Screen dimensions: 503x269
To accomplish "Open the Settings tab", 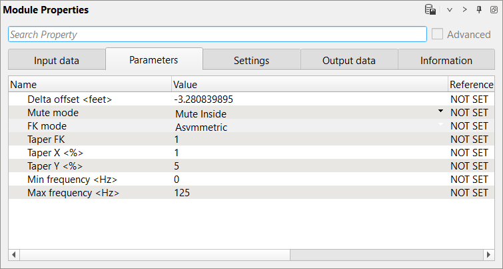I will (x=251, y=61).
